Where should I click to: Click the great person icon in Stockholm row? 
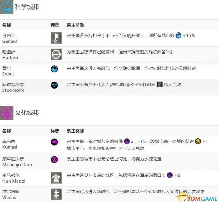pos(159,84)
